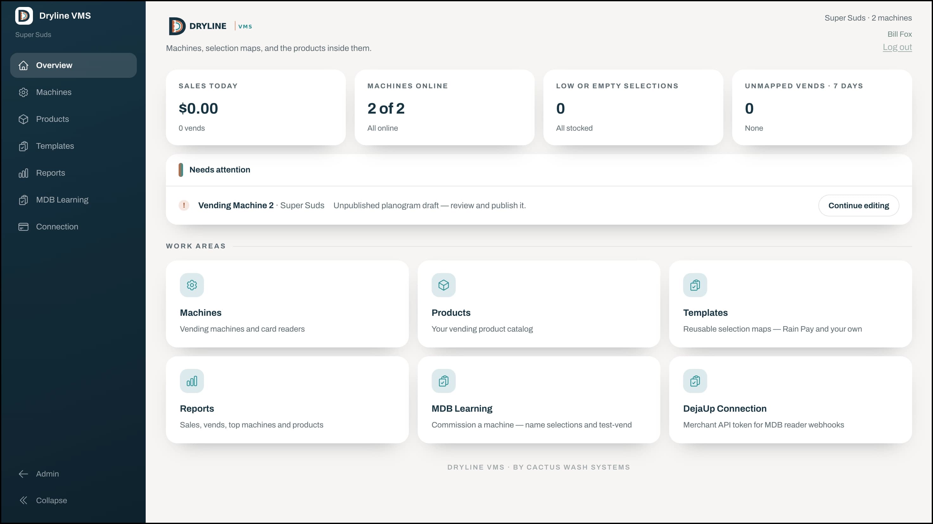The image size is (933, 524).
Task: Open the Machines work area card title
Action: pos(201,313)
